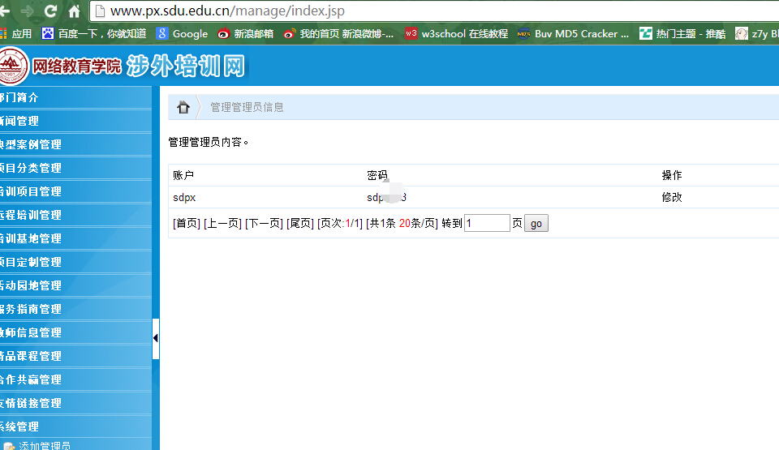The height and width of the screenshot is (450, 779).
Task: Open 典型案例管理 in sidebar
Action: [75, 144]
